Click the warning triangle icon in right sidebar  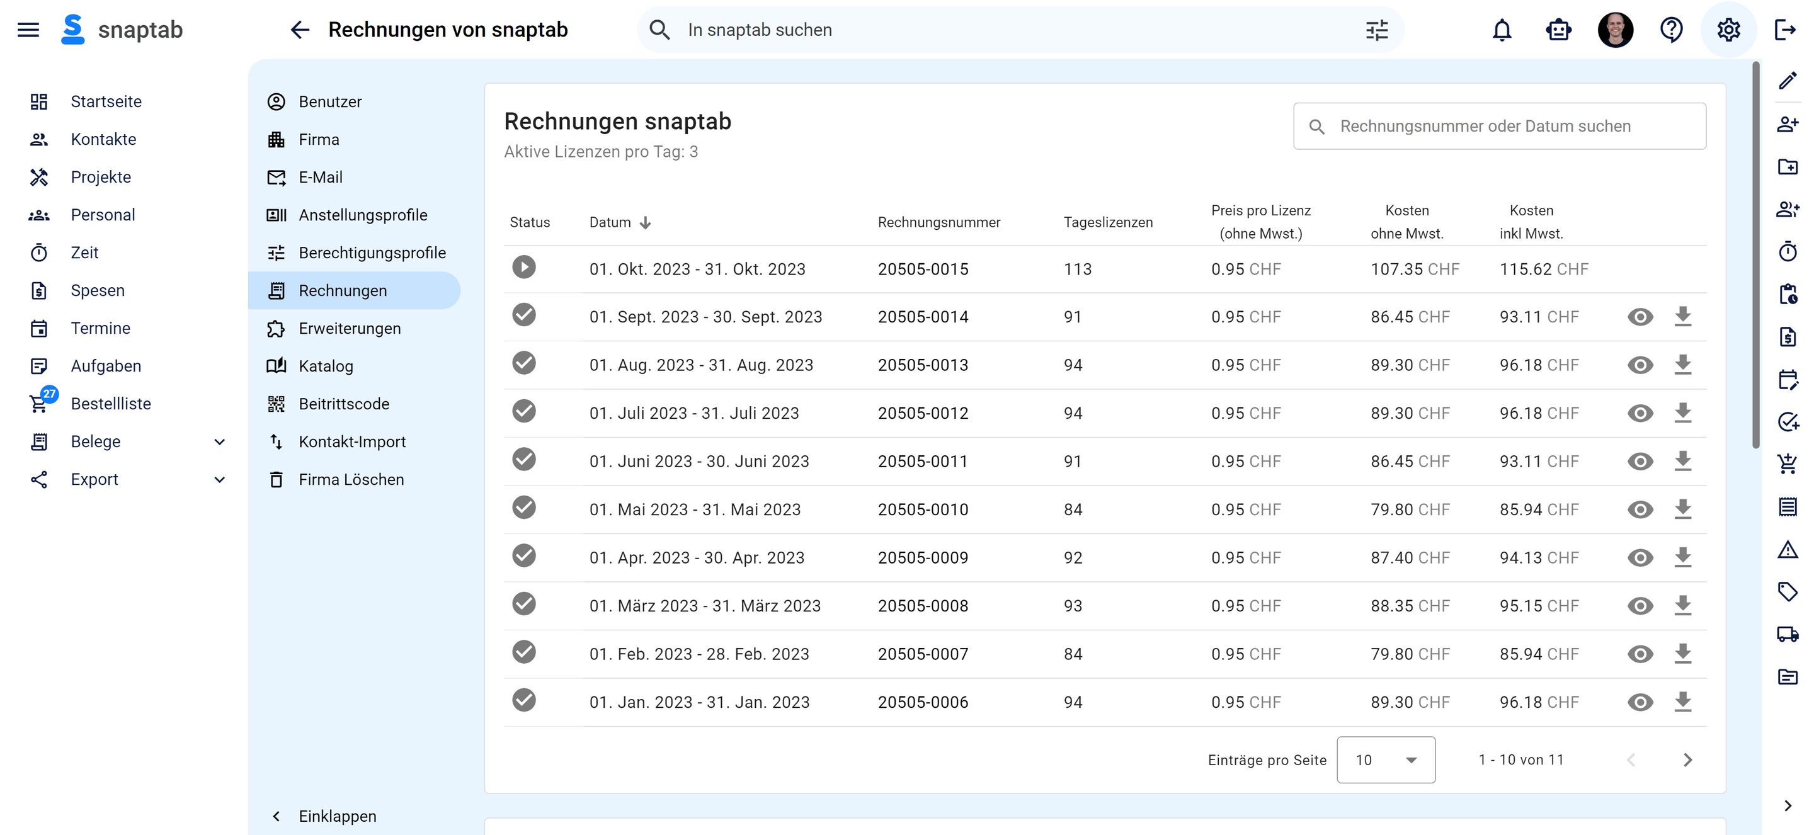point(1788,548)
